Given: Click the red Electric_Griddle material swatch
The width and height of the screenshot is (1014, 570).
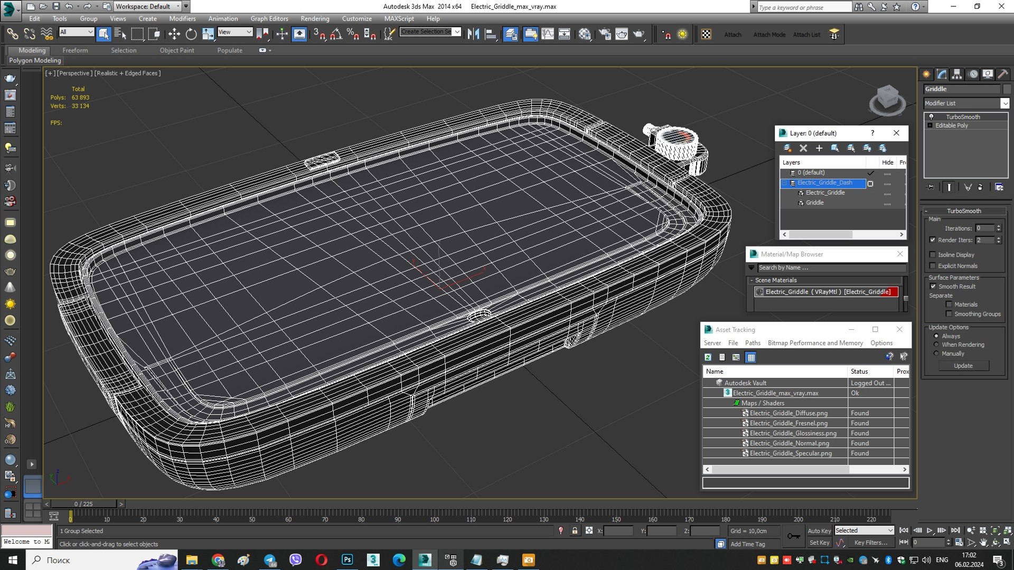Looking at the screenshot, I should (894, 292).
